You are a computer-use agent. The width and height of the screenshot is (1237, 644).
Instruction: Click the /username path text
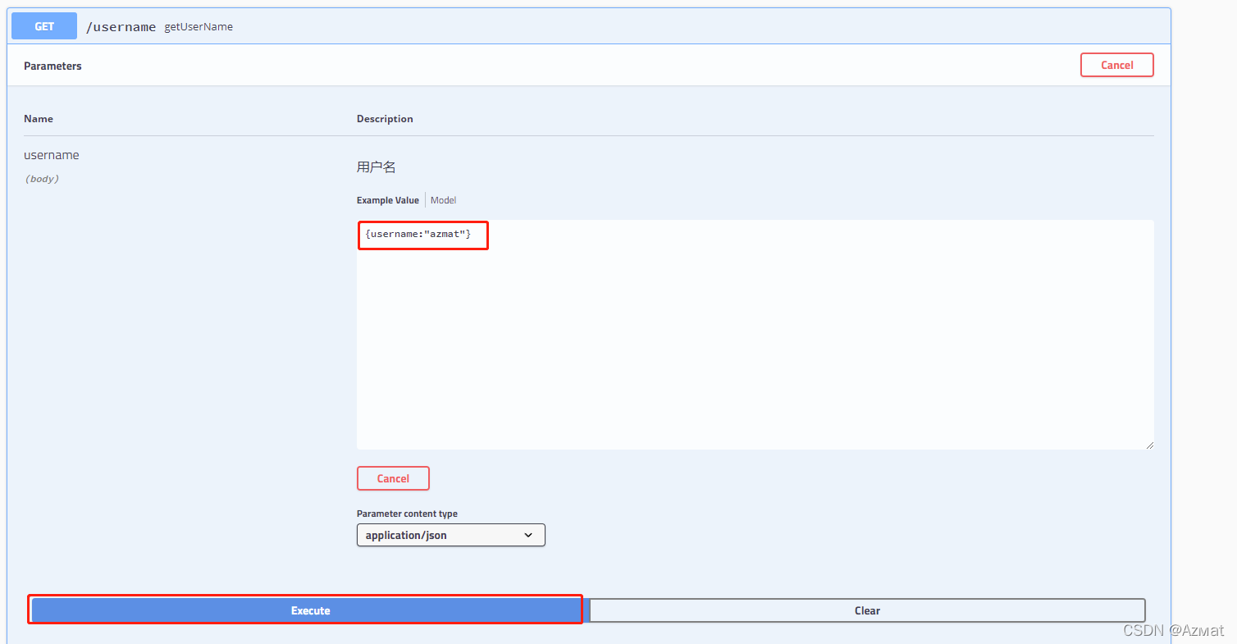tap(121, 27)
